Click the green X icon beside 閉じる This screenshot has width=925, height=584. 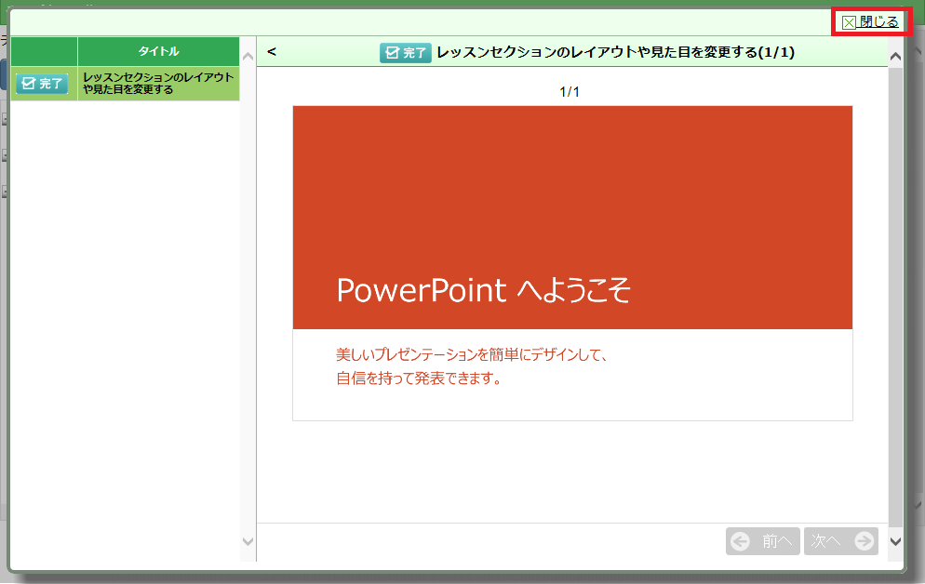tap(849, 23)
